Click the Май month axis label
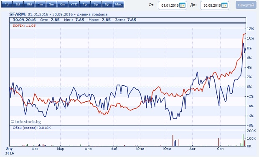The width and height of the screenshot is (259, 157). [x=114, y=149]
